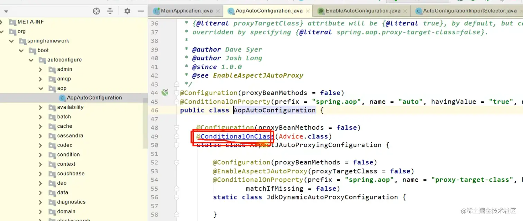Expand the batch package

(40, 117)
